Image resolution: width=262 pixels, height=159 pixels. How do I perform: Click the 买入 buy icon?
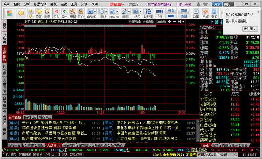point(56,13)
